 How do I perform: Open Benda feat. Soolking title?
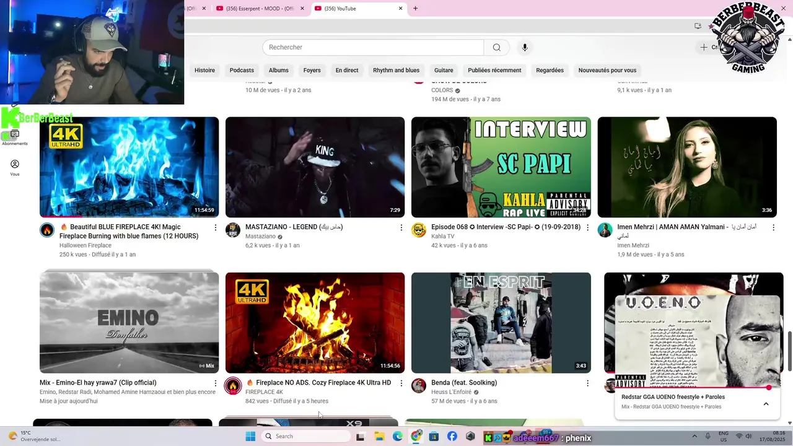[464, 383]
